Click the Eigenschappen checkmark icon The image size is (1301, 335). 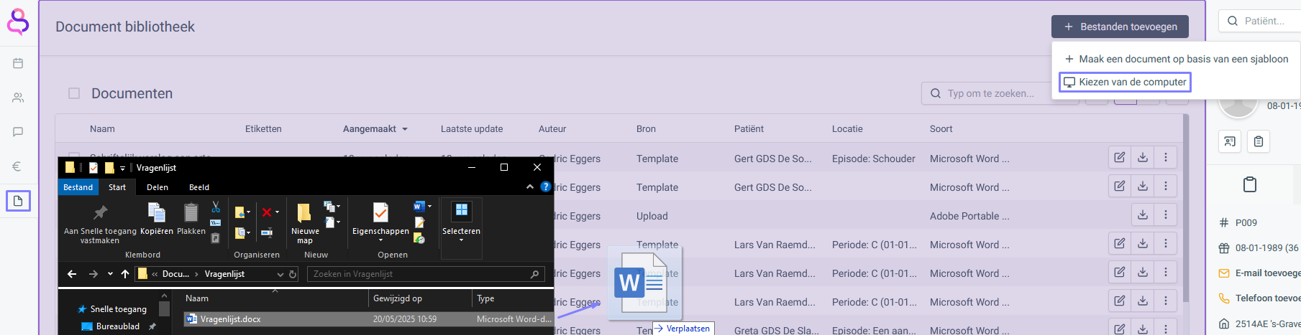coord(380,213)
